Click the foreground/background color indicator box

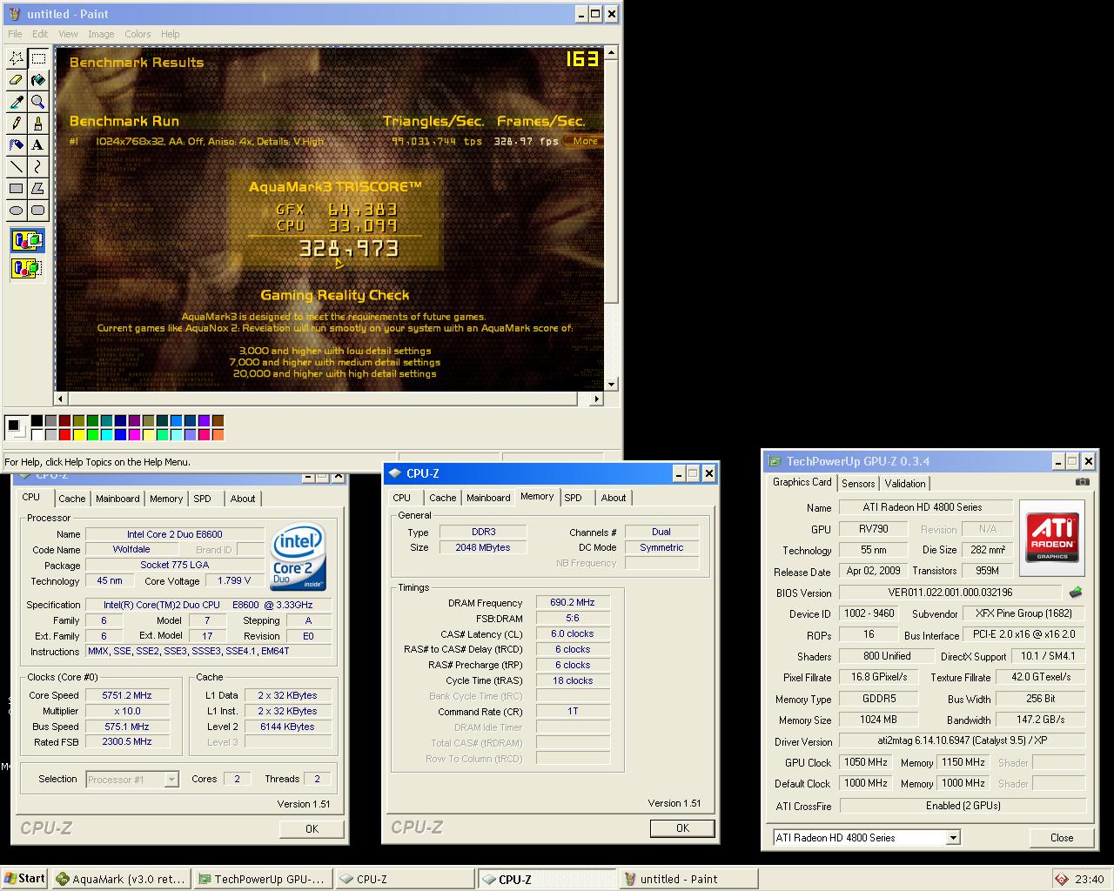(16, 427)
